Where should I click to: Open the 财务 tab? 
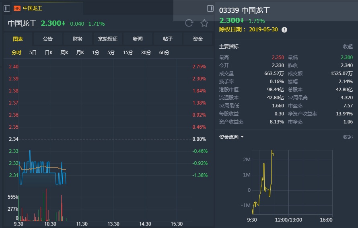(78, 39)
